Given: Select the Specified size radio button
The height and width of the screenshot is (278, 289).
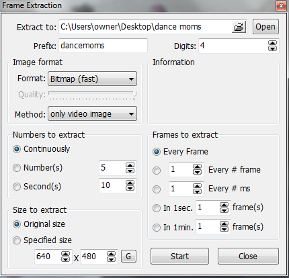Looking at the screenshot, I should [17, 240].
